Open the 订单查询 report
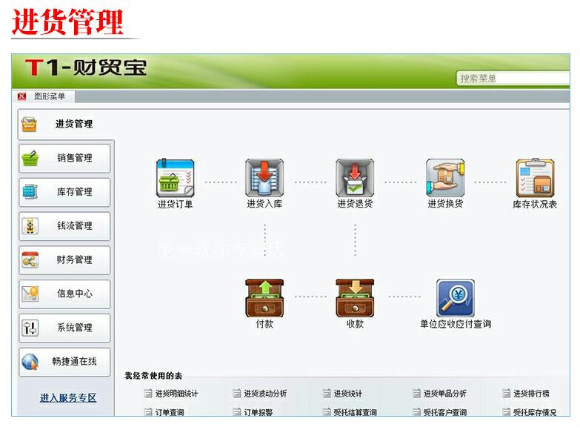Screen dimensions: 580x430 click(170, 412)
